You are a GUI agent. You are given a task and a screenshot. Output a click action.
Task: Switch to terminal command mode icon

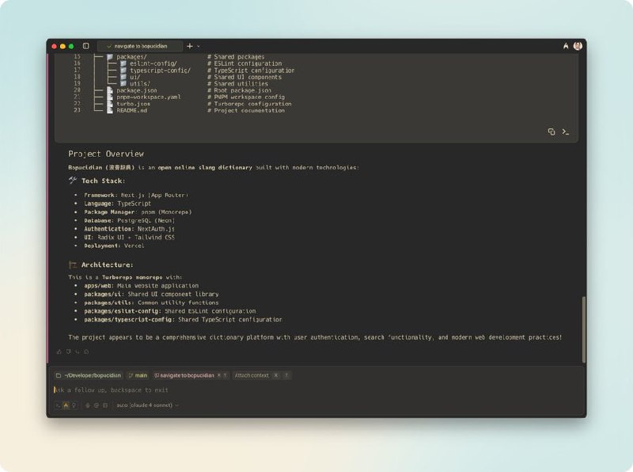58,405
